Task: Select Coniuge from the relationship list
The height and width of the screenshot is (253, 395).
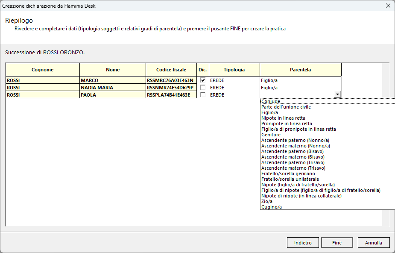Action: pos(271,101)
